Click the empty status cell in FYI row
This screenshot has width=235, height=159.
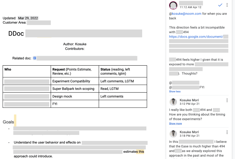pyautogui.click(x=123, y=104)
